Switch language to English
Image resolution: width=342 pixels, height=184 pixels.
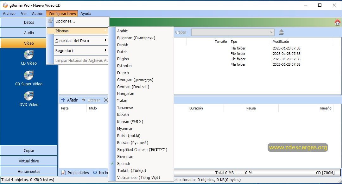[141, 59]
